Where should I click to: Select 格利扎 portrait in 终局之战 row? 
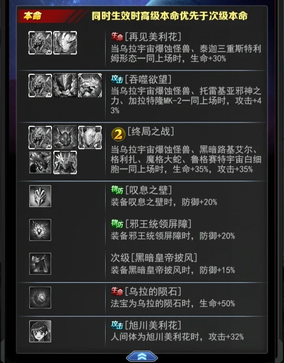tap(90, 137)
